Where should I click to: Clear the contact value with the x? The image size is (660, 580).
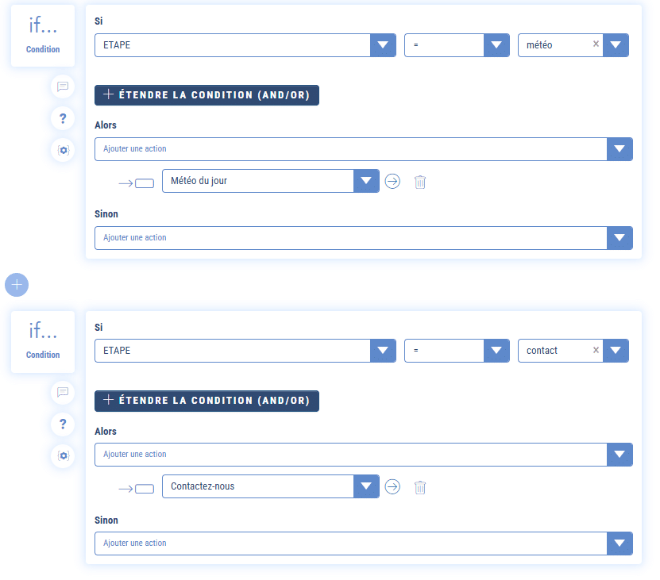596,350
